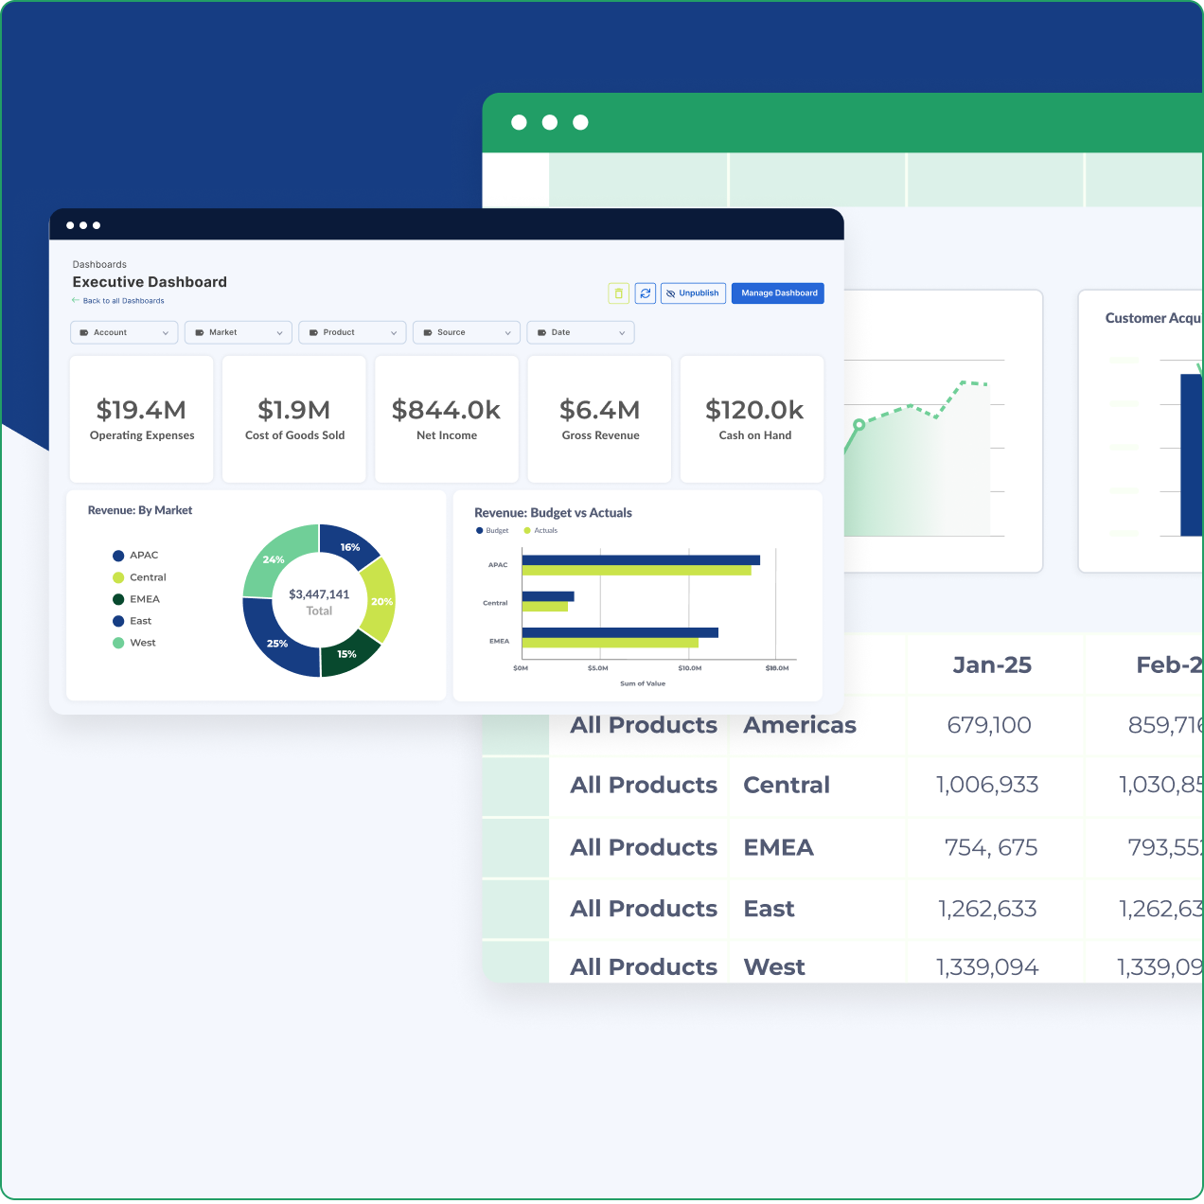This screenshot has width=1204, height=1204.
Task: Follow the Back to all Dashboards link
Action: click(123, 301)
